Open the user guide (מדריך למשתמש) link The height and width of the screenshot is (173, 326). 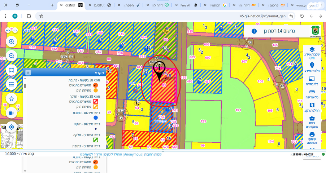93,154
